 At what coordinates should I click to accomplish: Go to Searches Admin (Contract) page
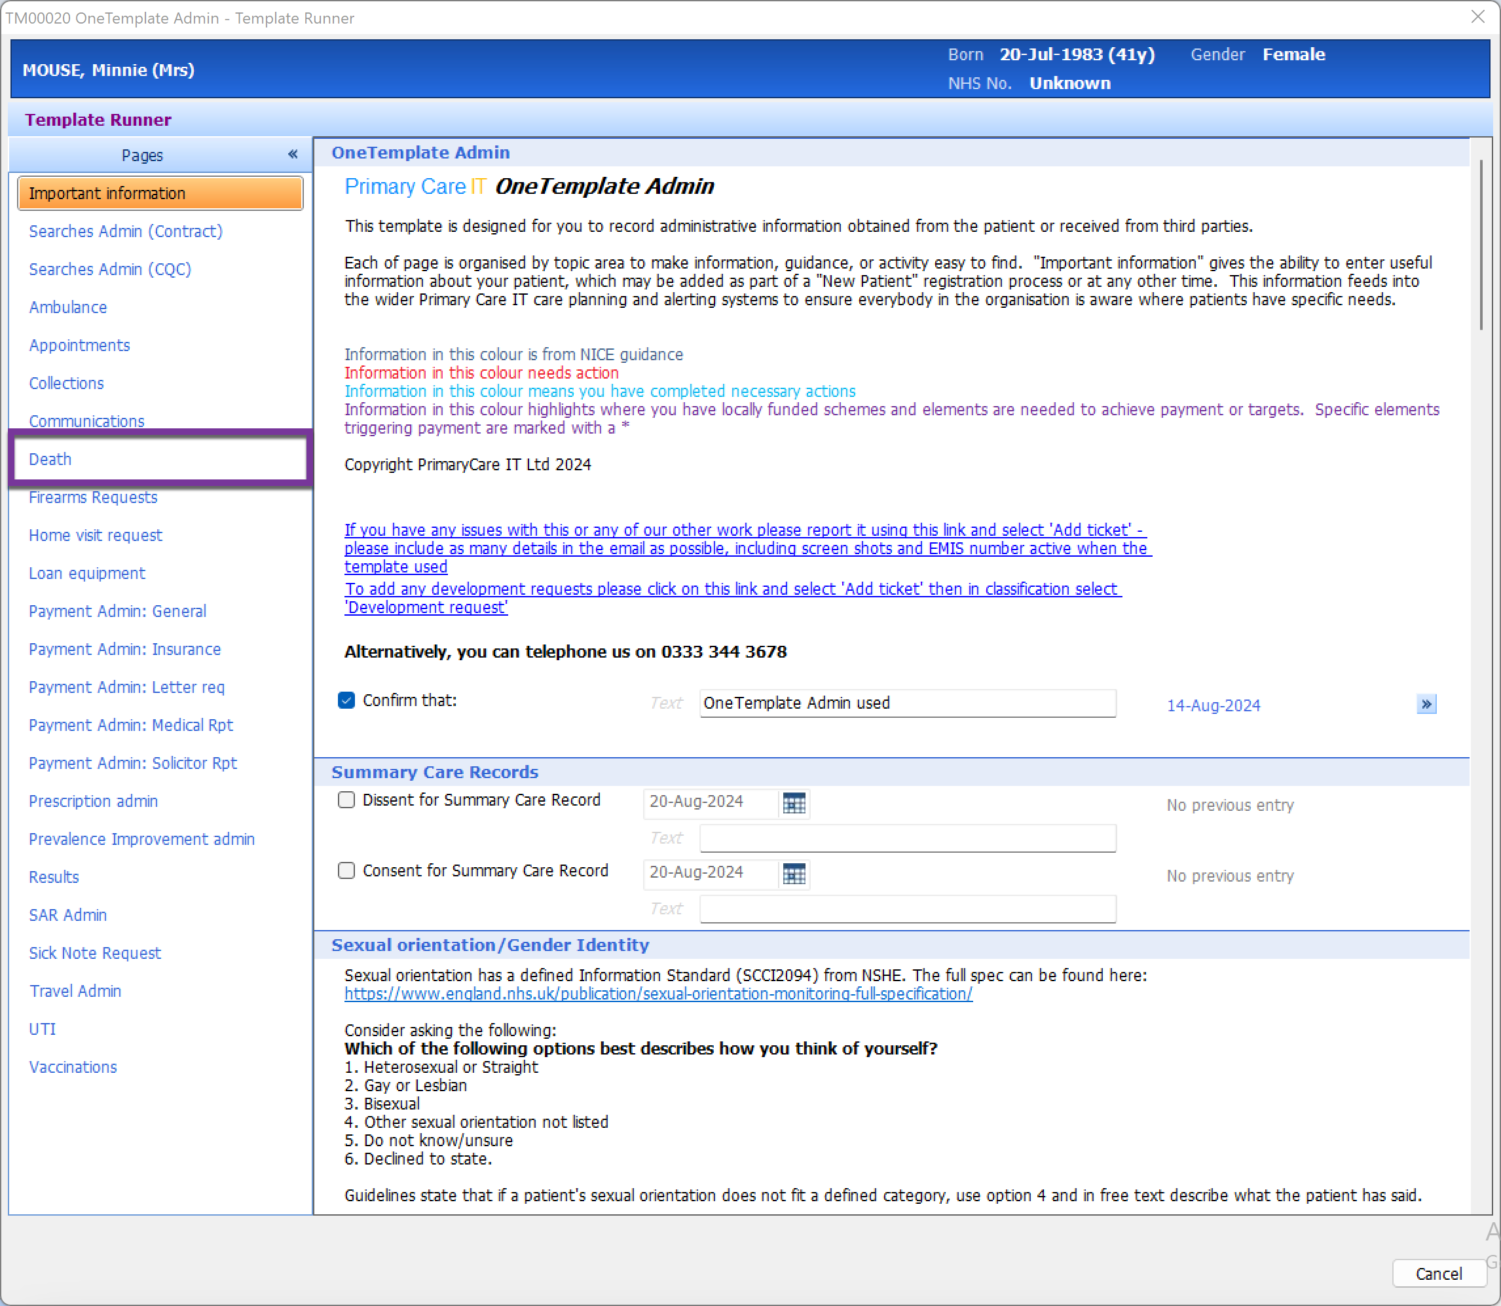coord(125,231)
